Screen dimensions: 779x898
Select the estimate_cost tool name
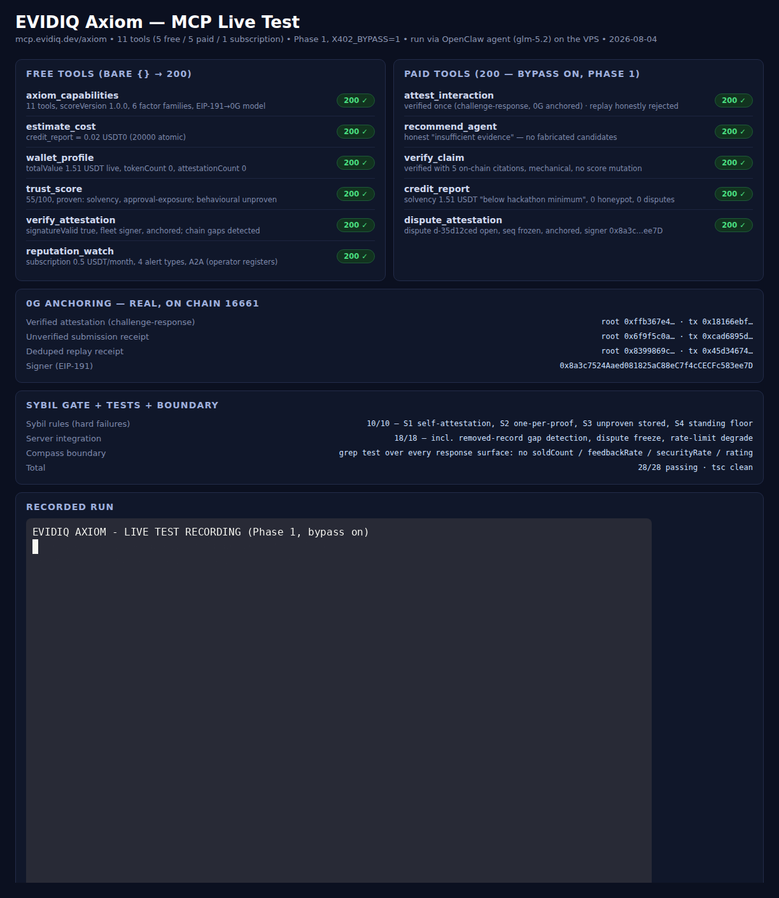point(60,127)
